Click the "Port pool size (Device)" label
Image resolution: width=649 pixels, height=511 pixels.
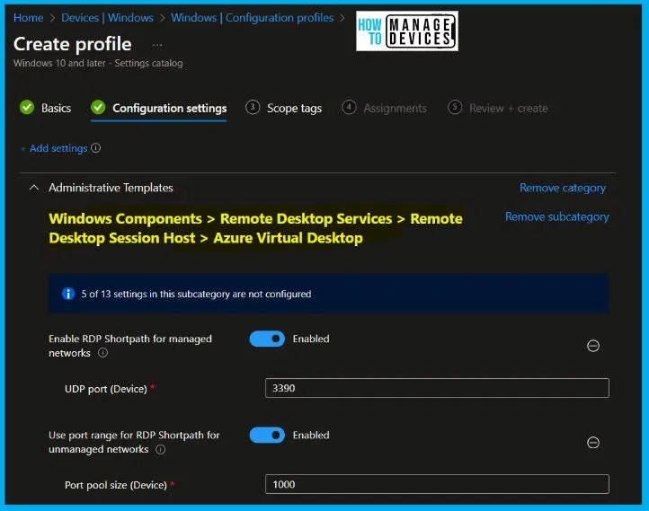[x=116, y=485]
